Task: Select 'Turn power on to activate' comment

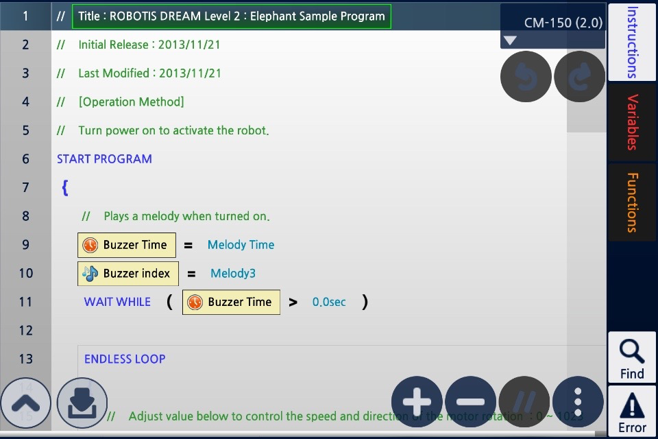Action: (x=173, y=130)
